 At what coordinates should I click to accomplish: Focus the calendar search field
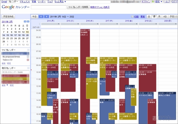49,7
